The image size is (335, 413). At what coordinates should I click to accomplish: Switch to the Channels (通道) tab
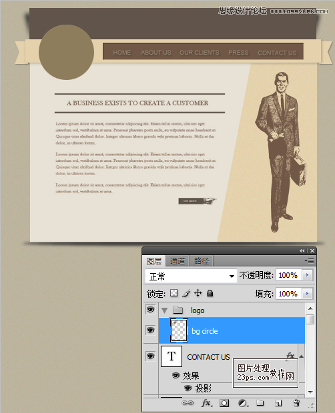[x=178, y=261]
